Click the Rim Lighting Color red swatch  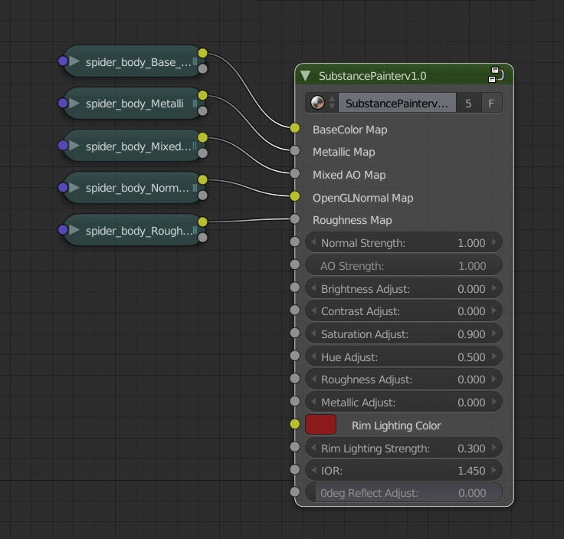(320, 424)
